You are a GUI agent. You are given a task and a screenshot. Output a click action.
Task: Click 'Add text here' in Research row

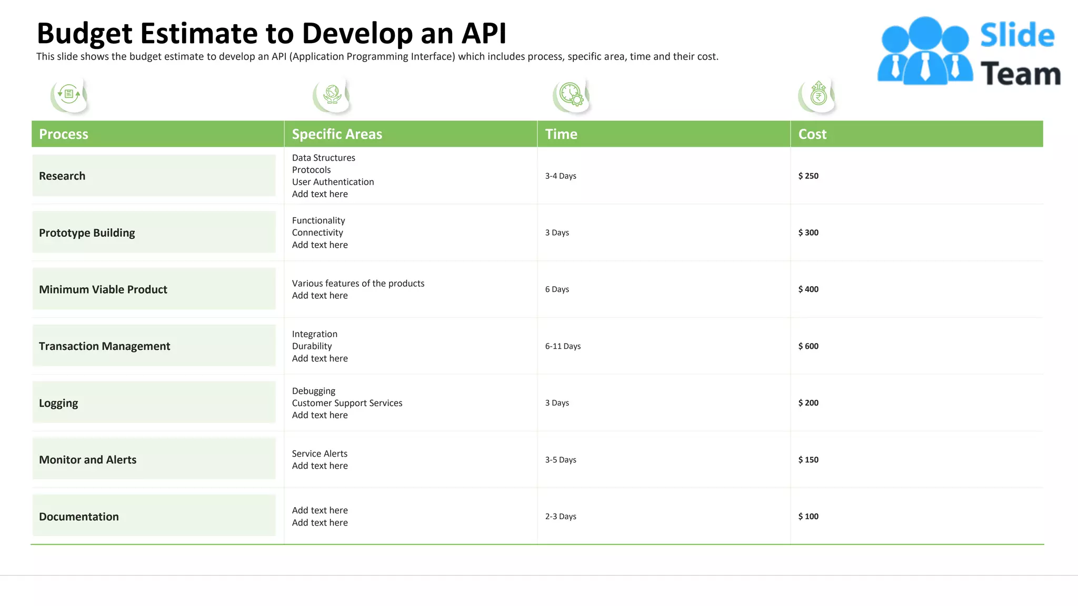point(320,194)
